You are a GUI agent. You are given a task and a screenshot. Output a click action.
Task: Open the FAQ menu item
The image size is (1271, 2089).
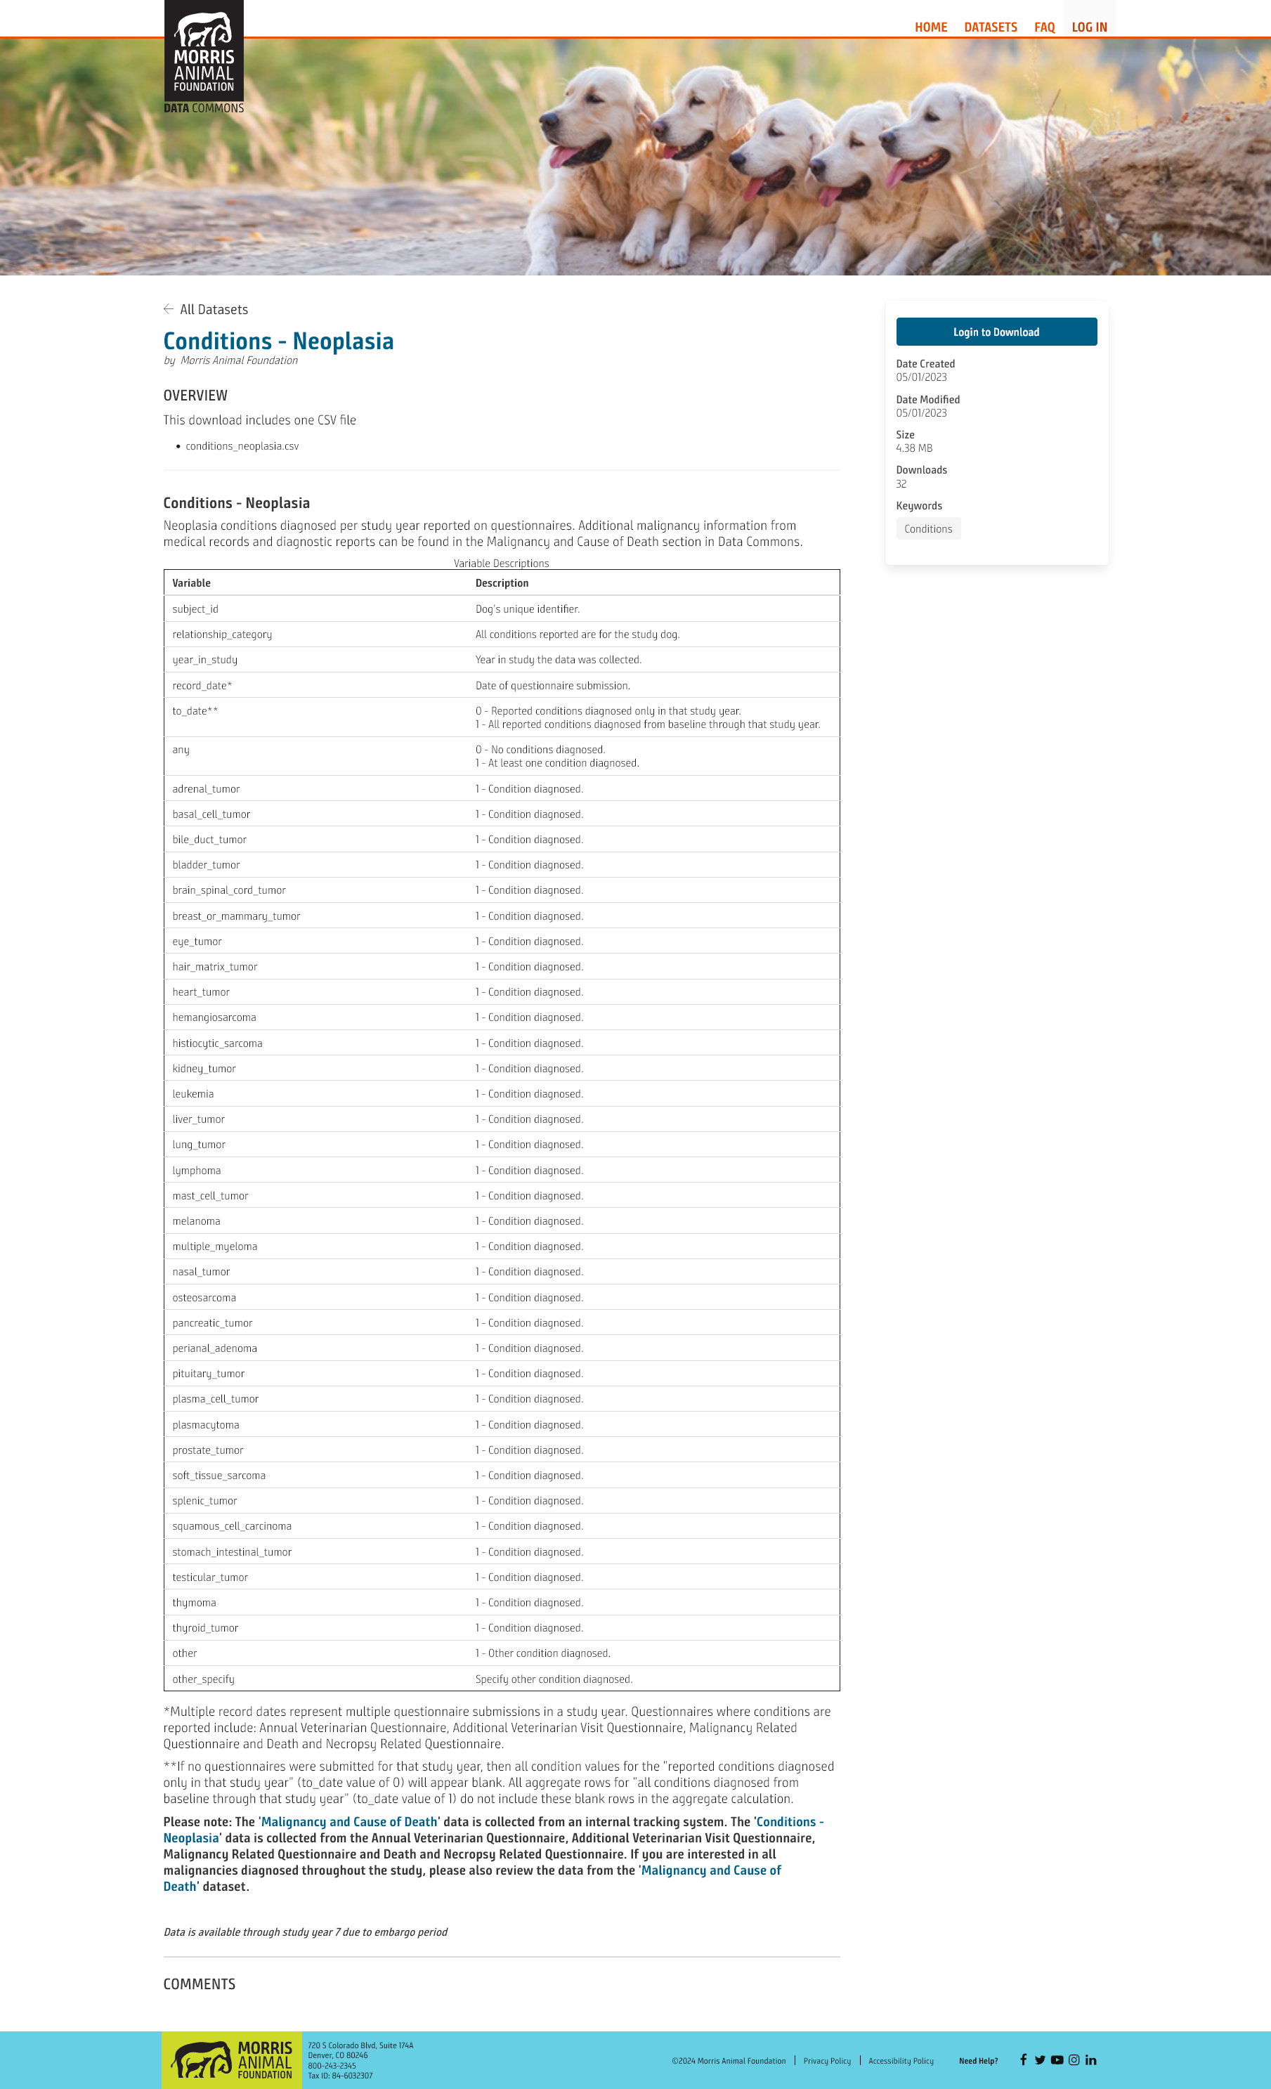click(1045, 27)
